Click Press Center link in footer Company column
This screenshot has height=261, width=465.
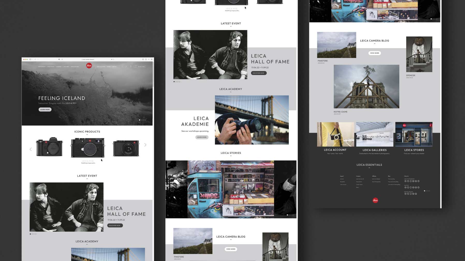pos(359,182)
